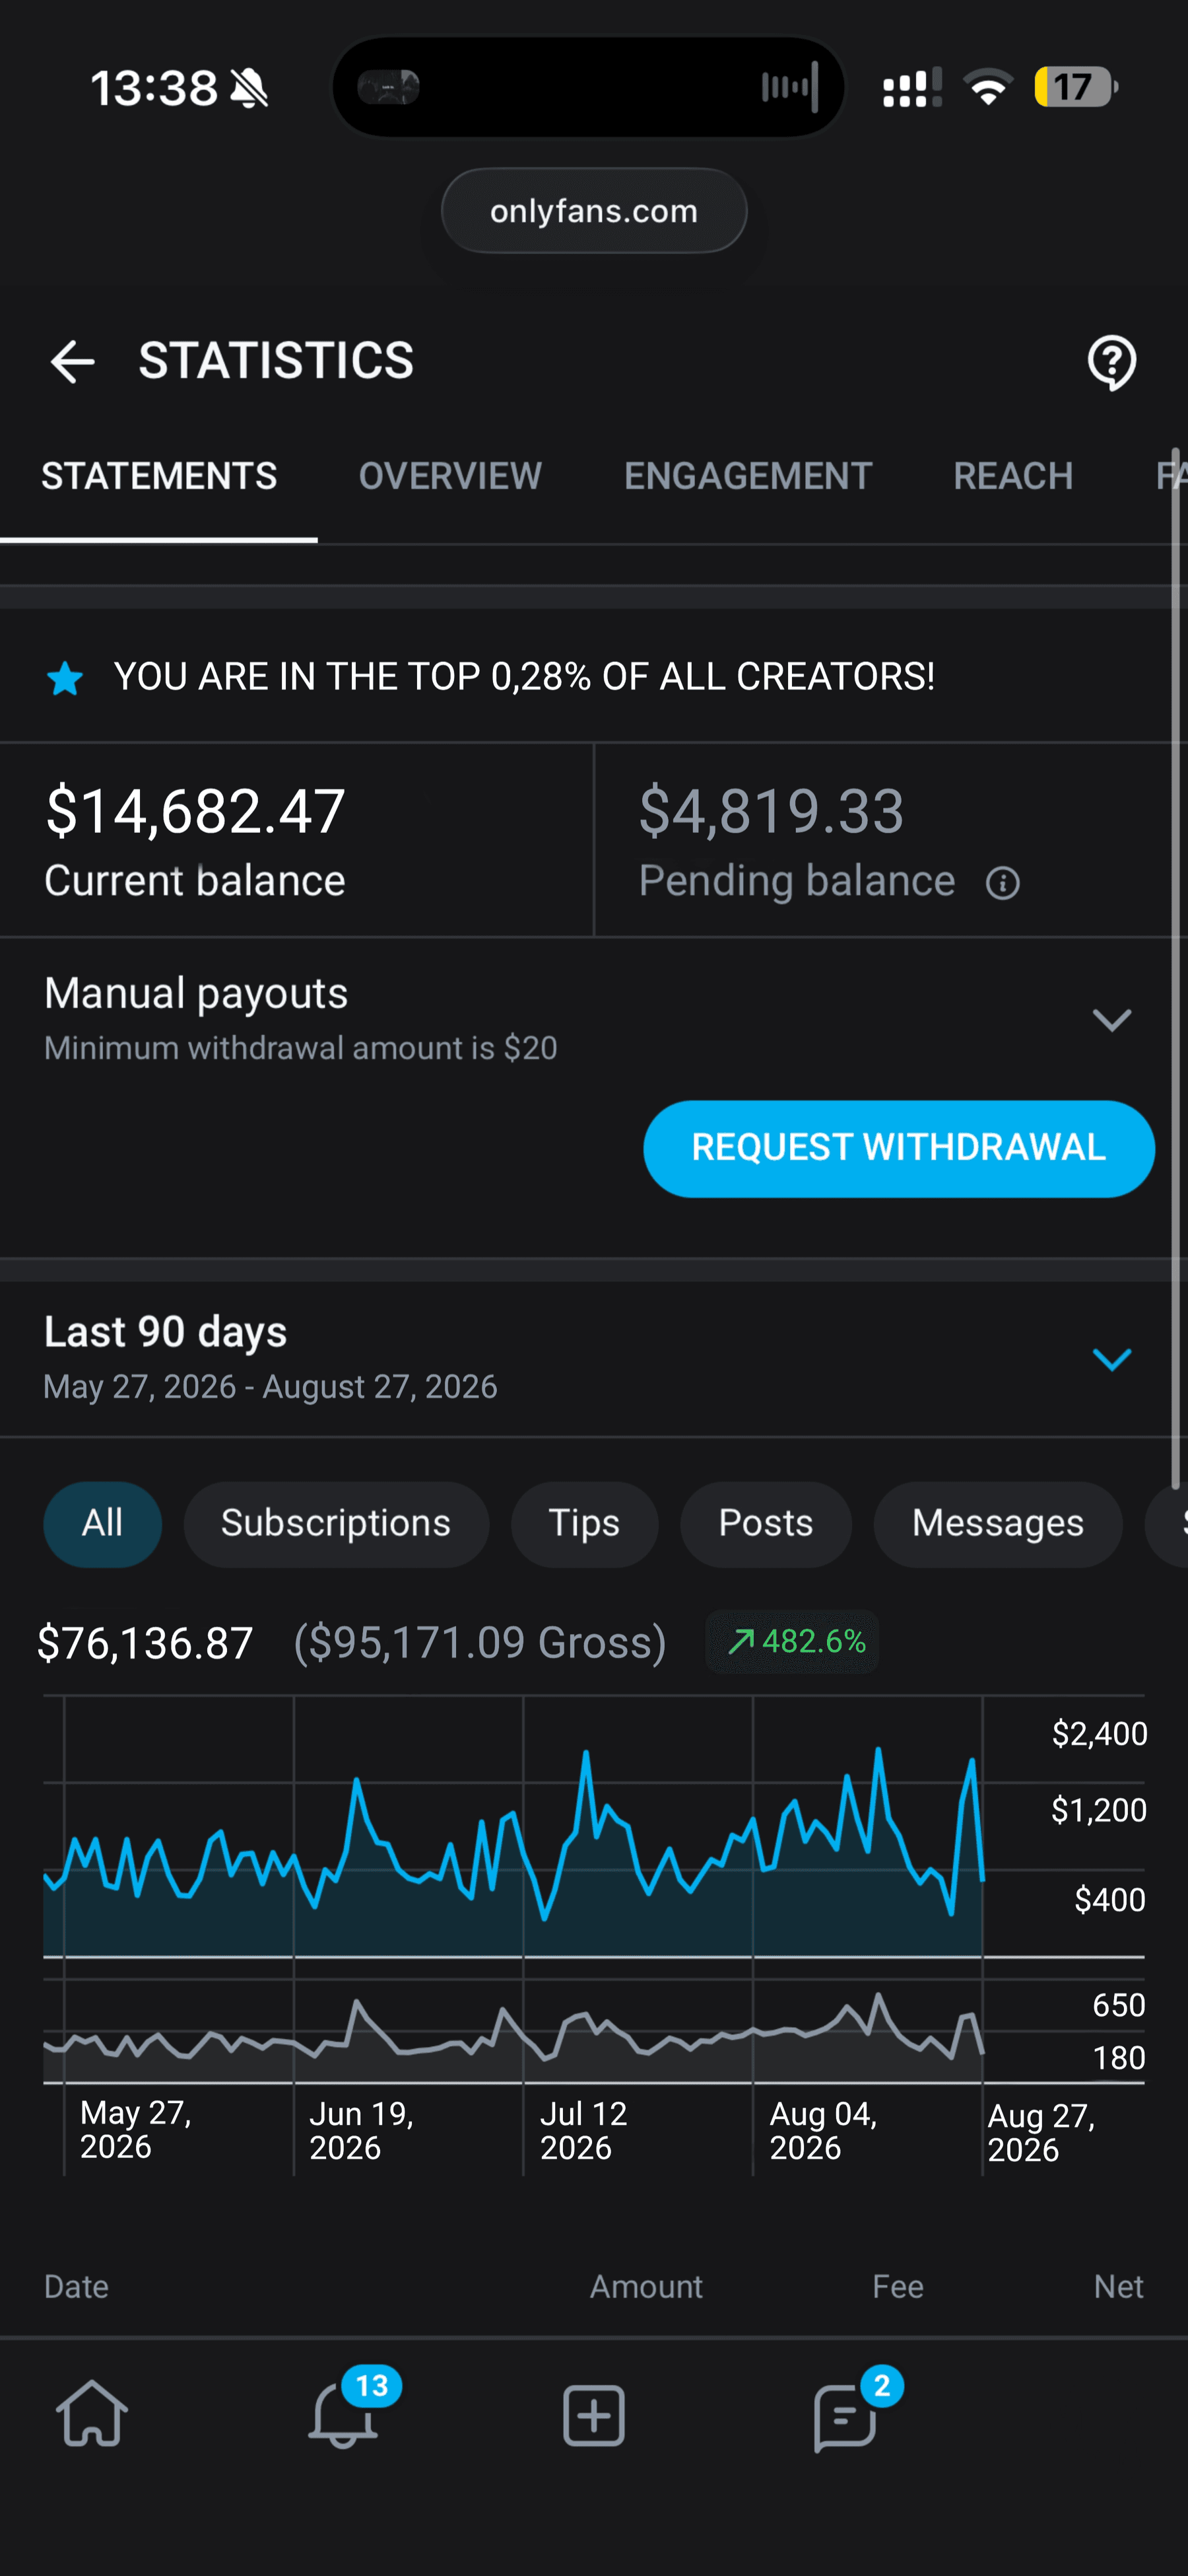The image size is (1188, 2576).
Task: Filter earnings by Posts
Action: click(766, 1523)
